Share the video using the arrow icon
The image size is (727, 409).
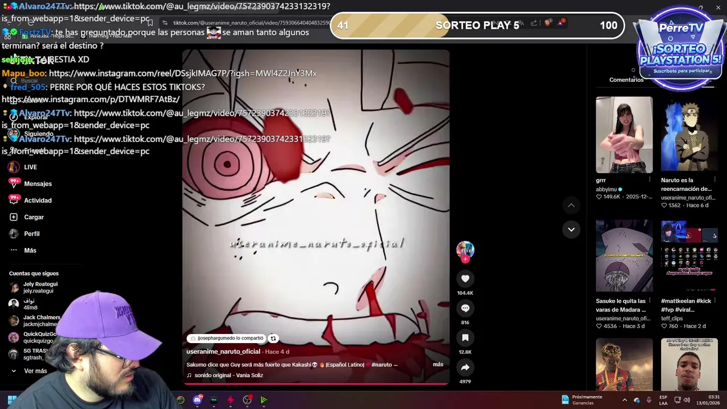(x=465, y=367)
